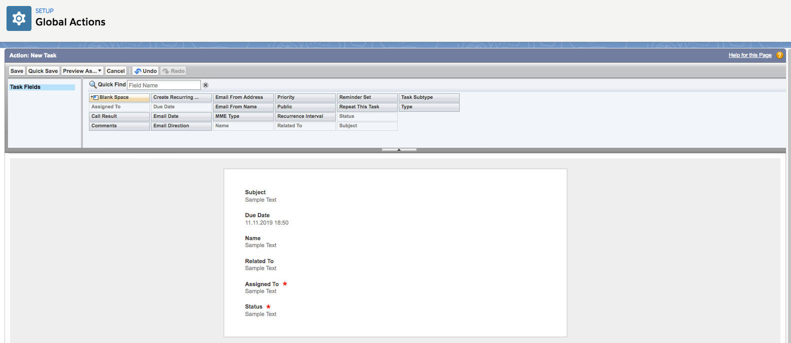791x343 pixels.
Task: Open the Help for this Page link
Action: coord(750,55)
